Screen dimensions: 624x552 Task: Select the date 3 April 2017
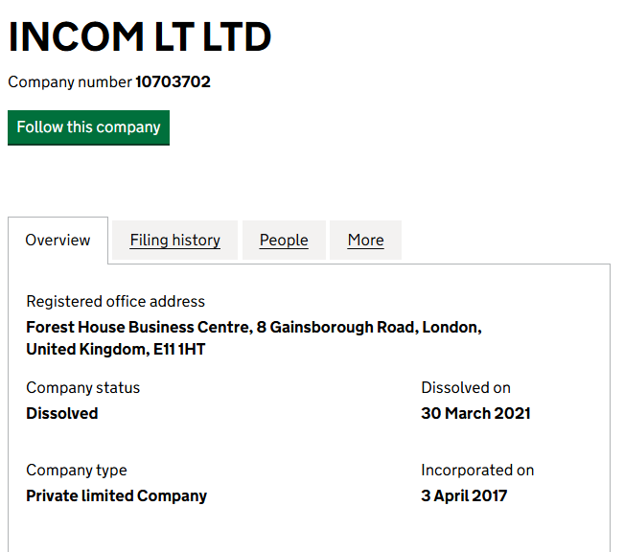(464, 495)
